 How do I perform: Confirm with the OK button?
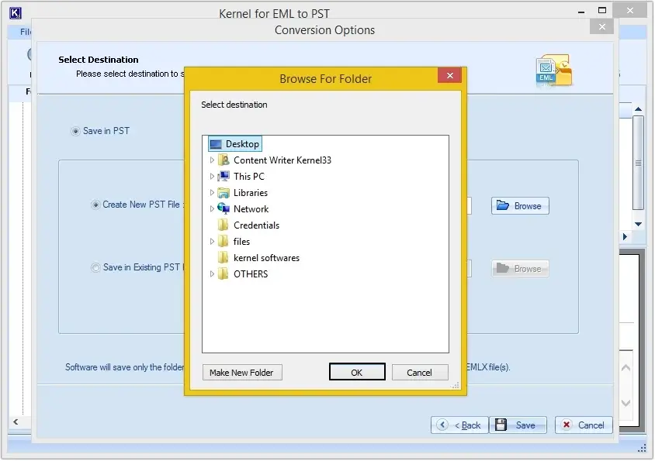pos(357,372)
